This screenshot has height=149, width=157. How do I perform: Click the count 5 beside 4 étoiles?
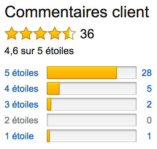(x=149, y=89)
